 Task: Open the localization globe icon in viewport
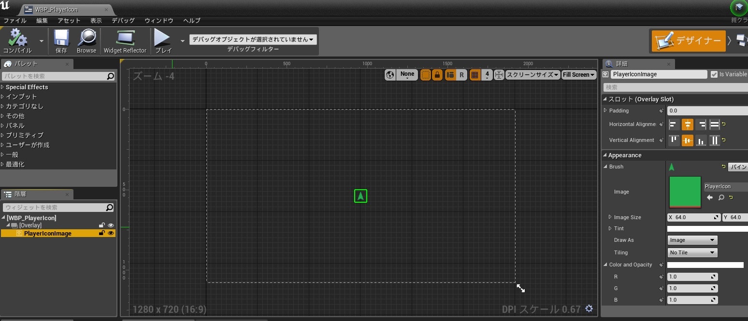pos(390,75)
